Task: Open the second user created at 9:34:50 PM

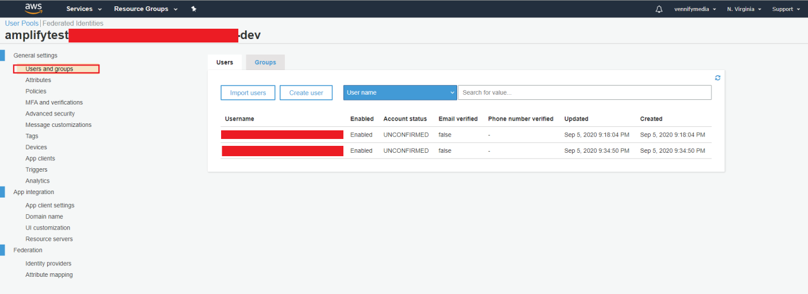Action: [x=283, y=151]
